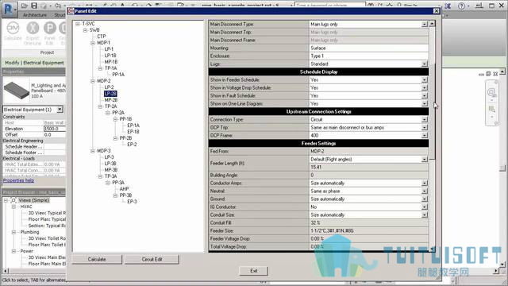
Task: Collapse the SWB tree node
Action: pyautogui.click(x=85, y=30)
